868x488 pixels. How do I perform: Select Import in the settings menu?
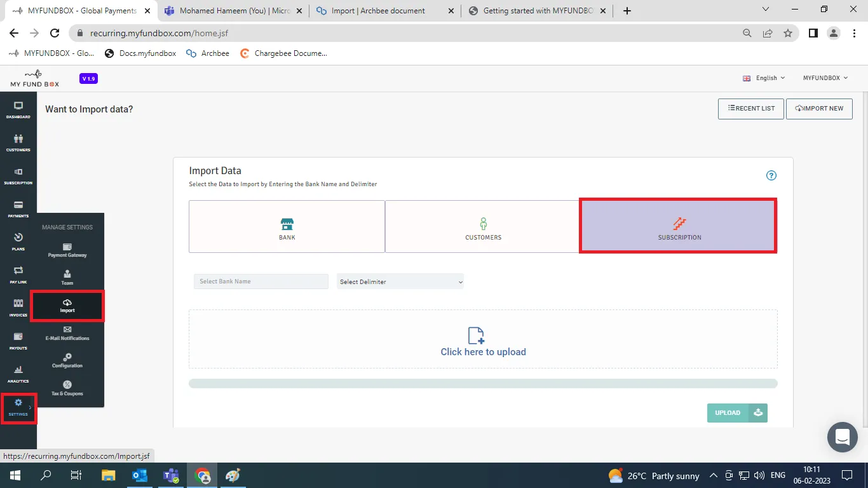(67, 306)
